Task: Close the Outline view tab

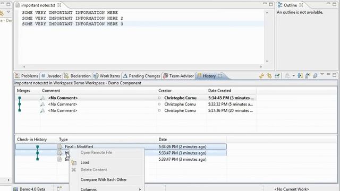Action: pos(301,5)
